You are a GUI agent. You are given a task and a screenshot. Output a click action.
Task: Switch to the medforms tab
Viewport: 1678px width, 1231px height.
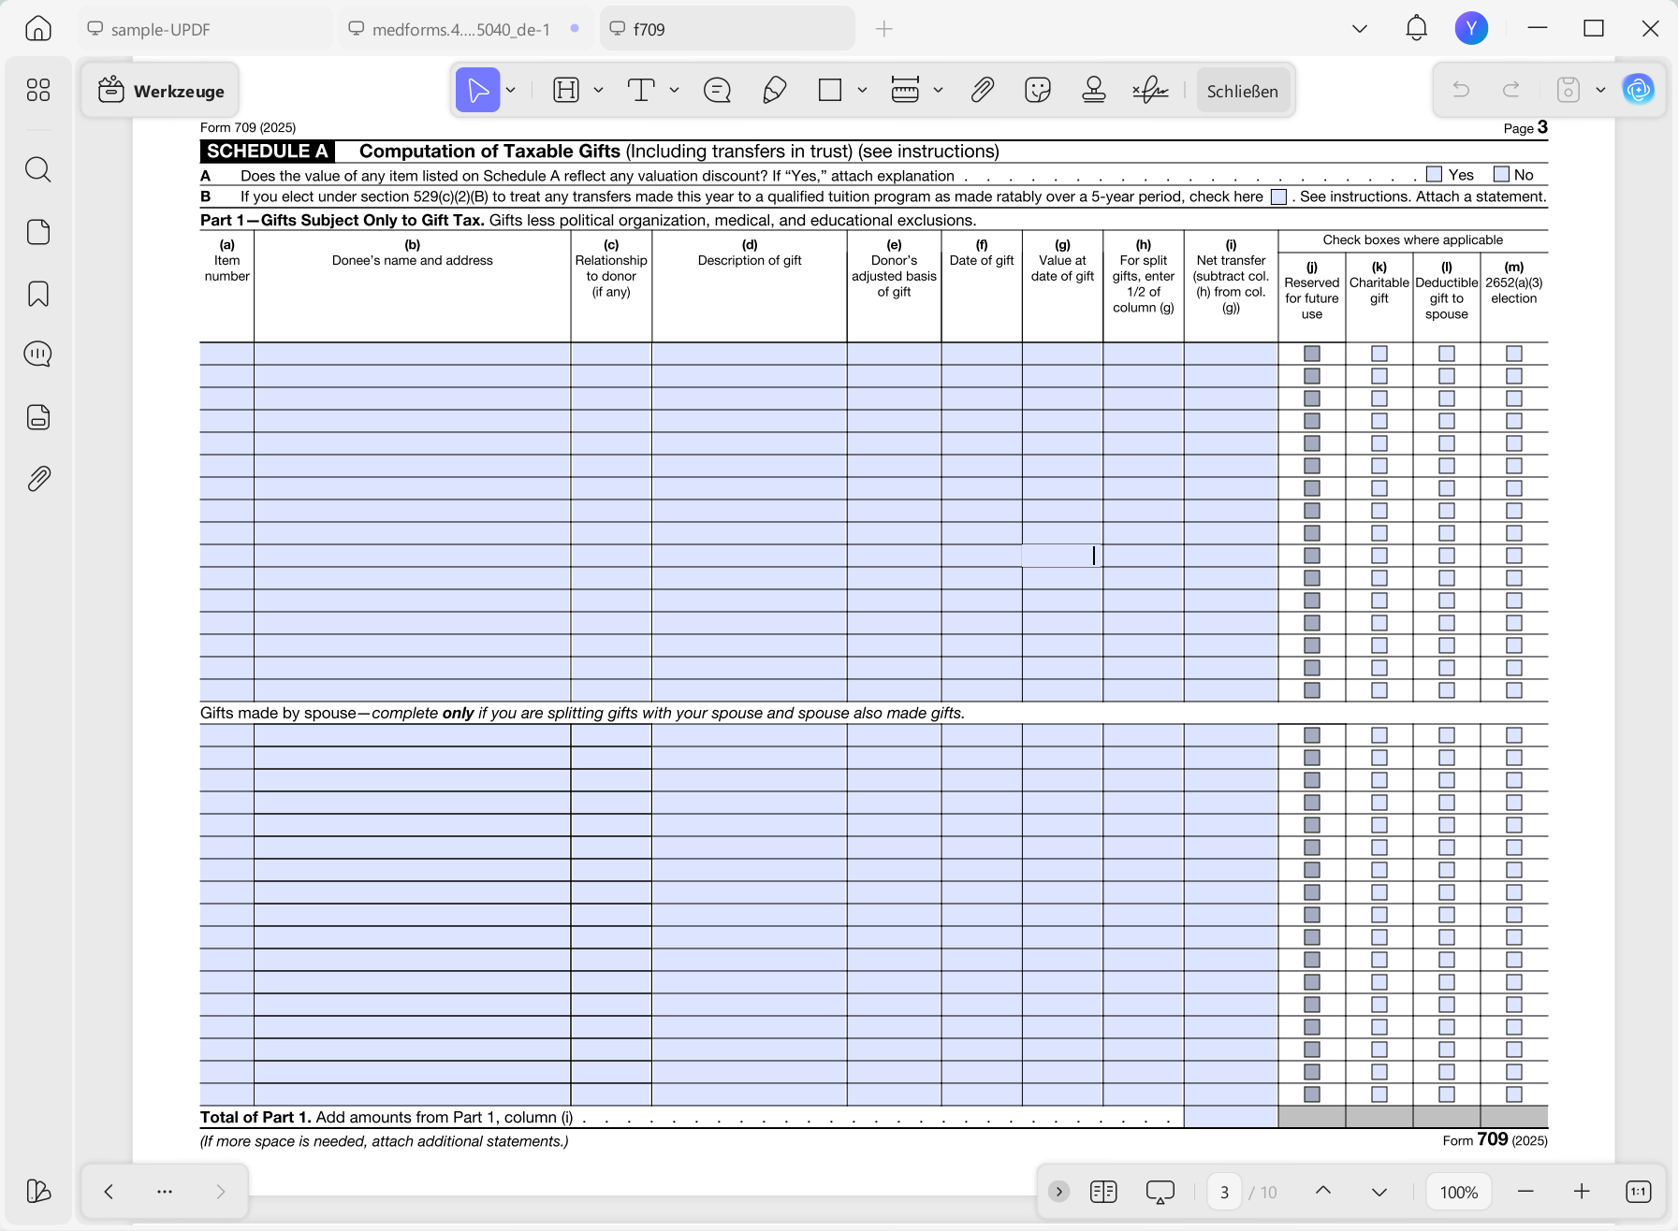click(467, 29)
